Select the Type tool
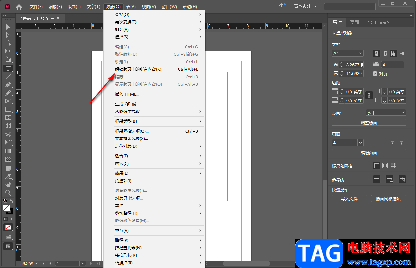Image resolution: width=416 pixels, height=268 pixels. click(x=8, y=68)
